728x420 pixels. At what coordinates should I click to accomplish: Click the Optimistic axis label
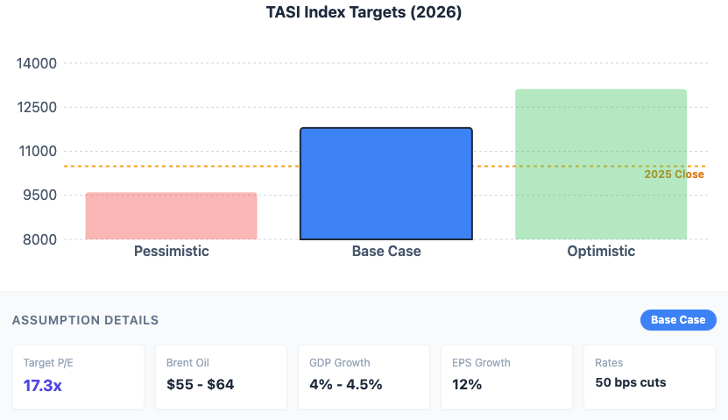tap(600, 252)
